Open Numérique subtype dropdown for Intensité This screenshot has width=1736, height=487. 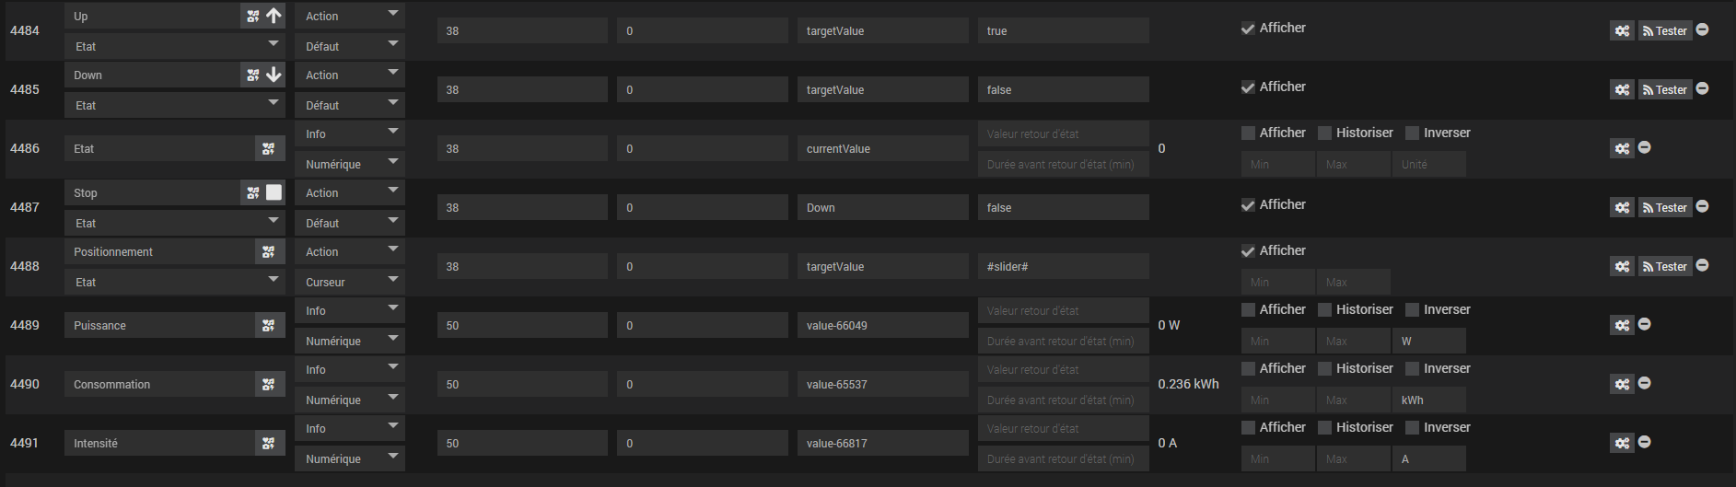(x=350, y=459)
